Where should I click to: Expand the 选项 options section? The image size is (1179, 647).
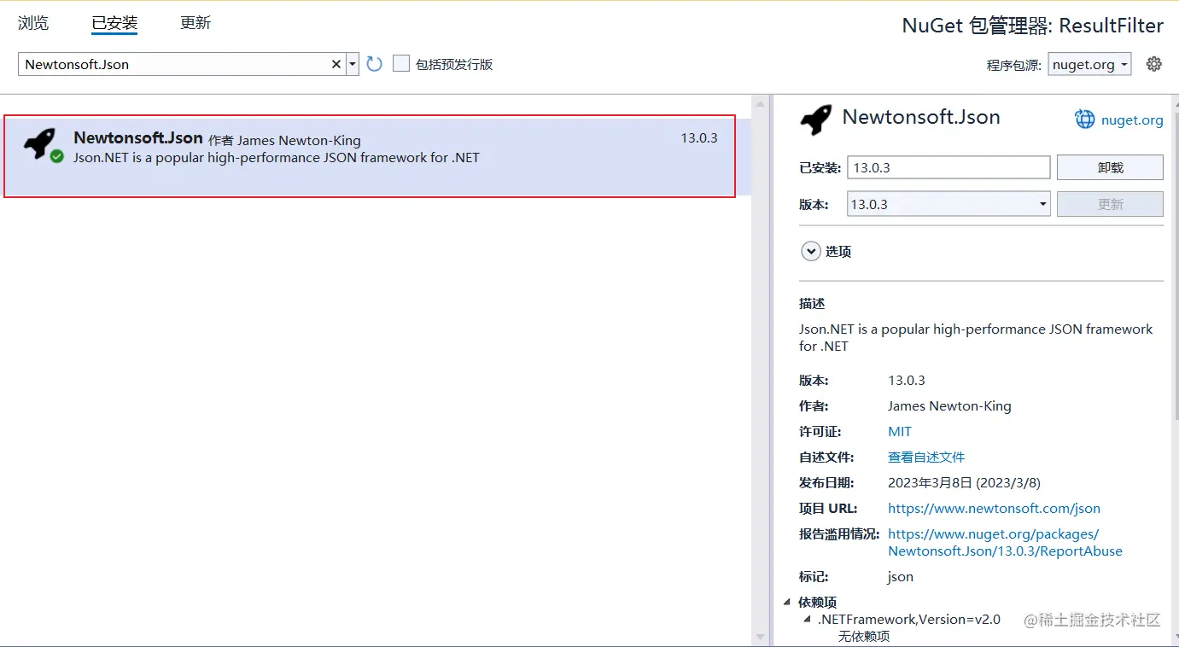pyautogui.click(x=810, y=251)
